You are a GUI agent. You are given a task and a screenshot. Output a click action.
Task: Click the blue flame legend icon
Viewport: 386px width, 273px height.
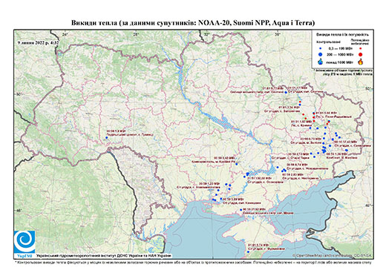point(321,62)
